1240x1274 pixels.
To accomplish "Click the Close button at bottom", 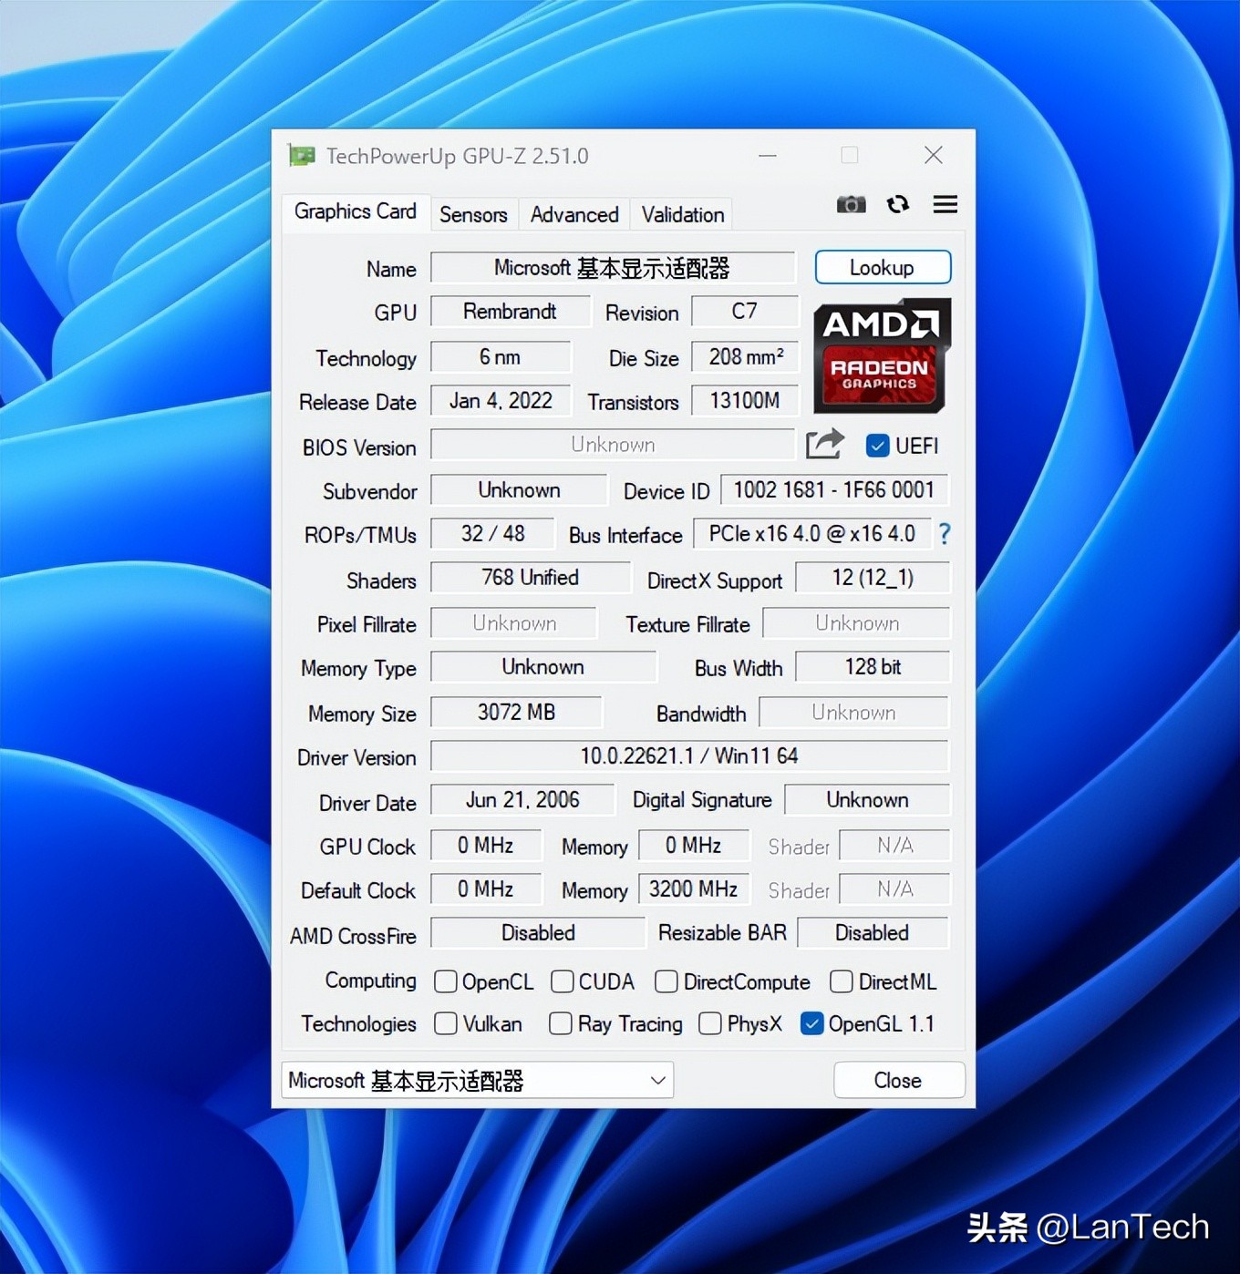I will coord(899,1080).
